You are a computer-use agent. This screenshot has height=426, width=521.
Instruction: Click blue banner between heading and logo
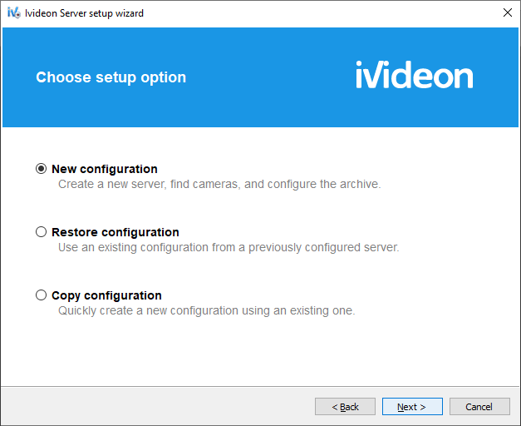coord(271,77)
